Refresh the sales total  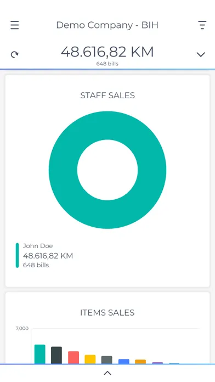[x=15, y=54]
